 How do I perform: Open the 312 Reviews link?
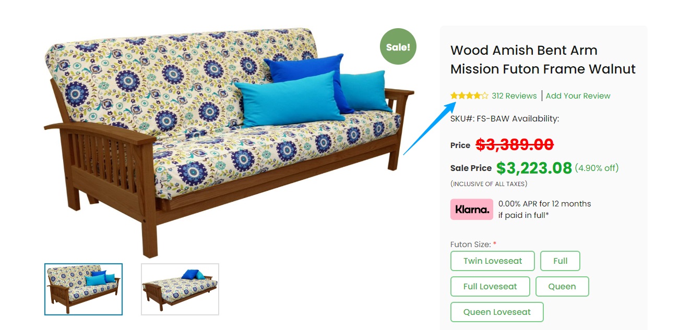514,96
